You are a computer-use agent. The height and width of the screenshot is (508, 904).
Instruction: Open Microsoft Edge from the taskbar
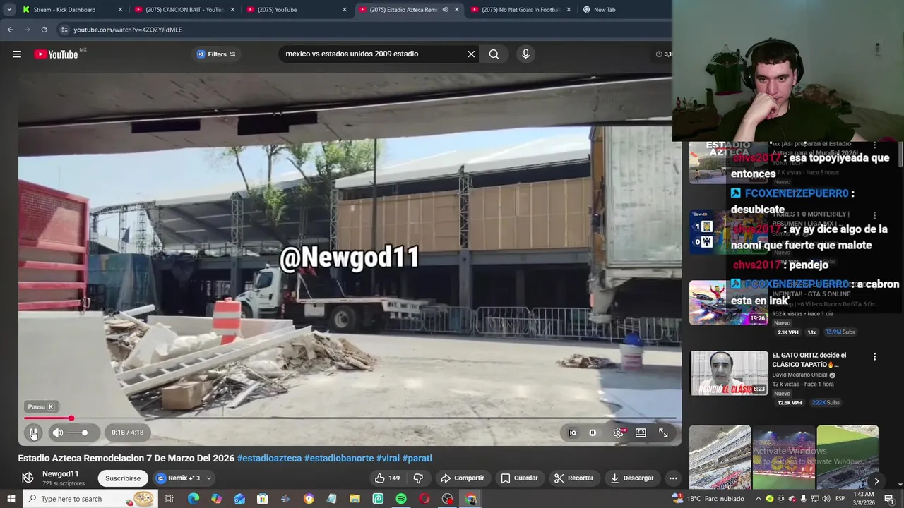(x=193, y=499)
